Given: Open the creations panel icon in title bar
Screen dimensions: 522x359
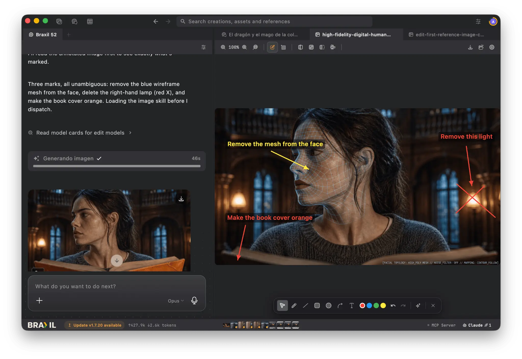Looking at the screenshot, I should 59,22.
